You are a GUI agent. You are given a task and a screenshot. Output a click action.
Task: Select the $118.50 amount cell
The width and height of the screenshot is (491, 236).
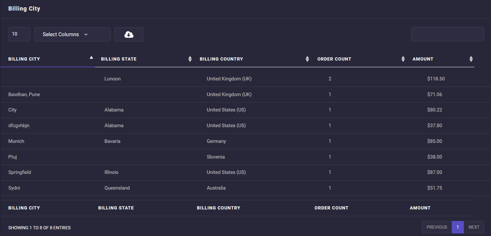[x=436, y=79]
